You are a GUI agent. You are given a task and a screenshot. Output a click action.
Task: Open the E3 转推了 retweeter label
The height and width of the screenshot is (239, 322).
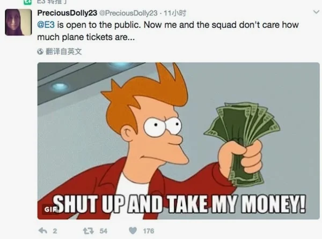click(52, 2)
